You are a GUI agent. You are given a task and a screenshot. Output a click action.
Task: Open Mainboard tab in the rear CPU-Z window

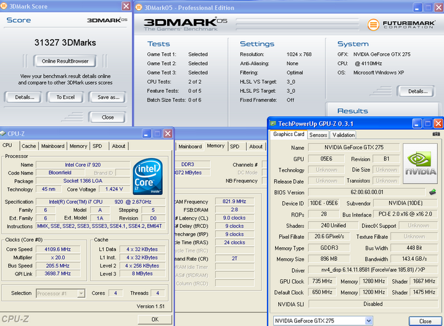coord(190,146)
